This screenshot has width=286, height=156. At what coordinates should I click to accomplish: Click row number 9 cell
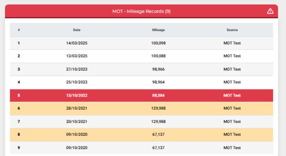(x=19, y=148)
